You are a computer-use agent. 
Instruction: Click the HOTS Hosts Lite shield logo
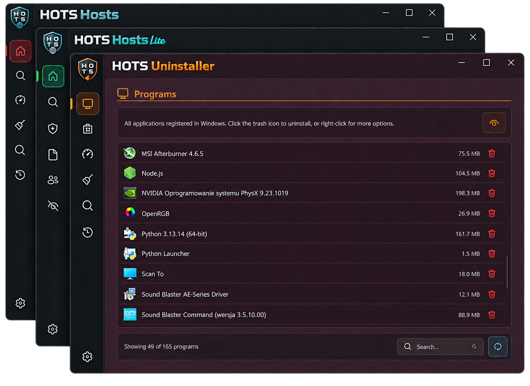pos(53,43)
